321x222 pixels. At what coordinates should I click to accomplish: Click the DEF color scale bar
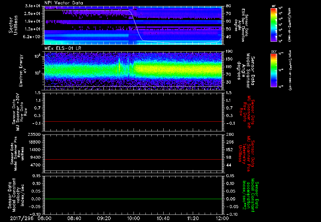click(273, 70)
